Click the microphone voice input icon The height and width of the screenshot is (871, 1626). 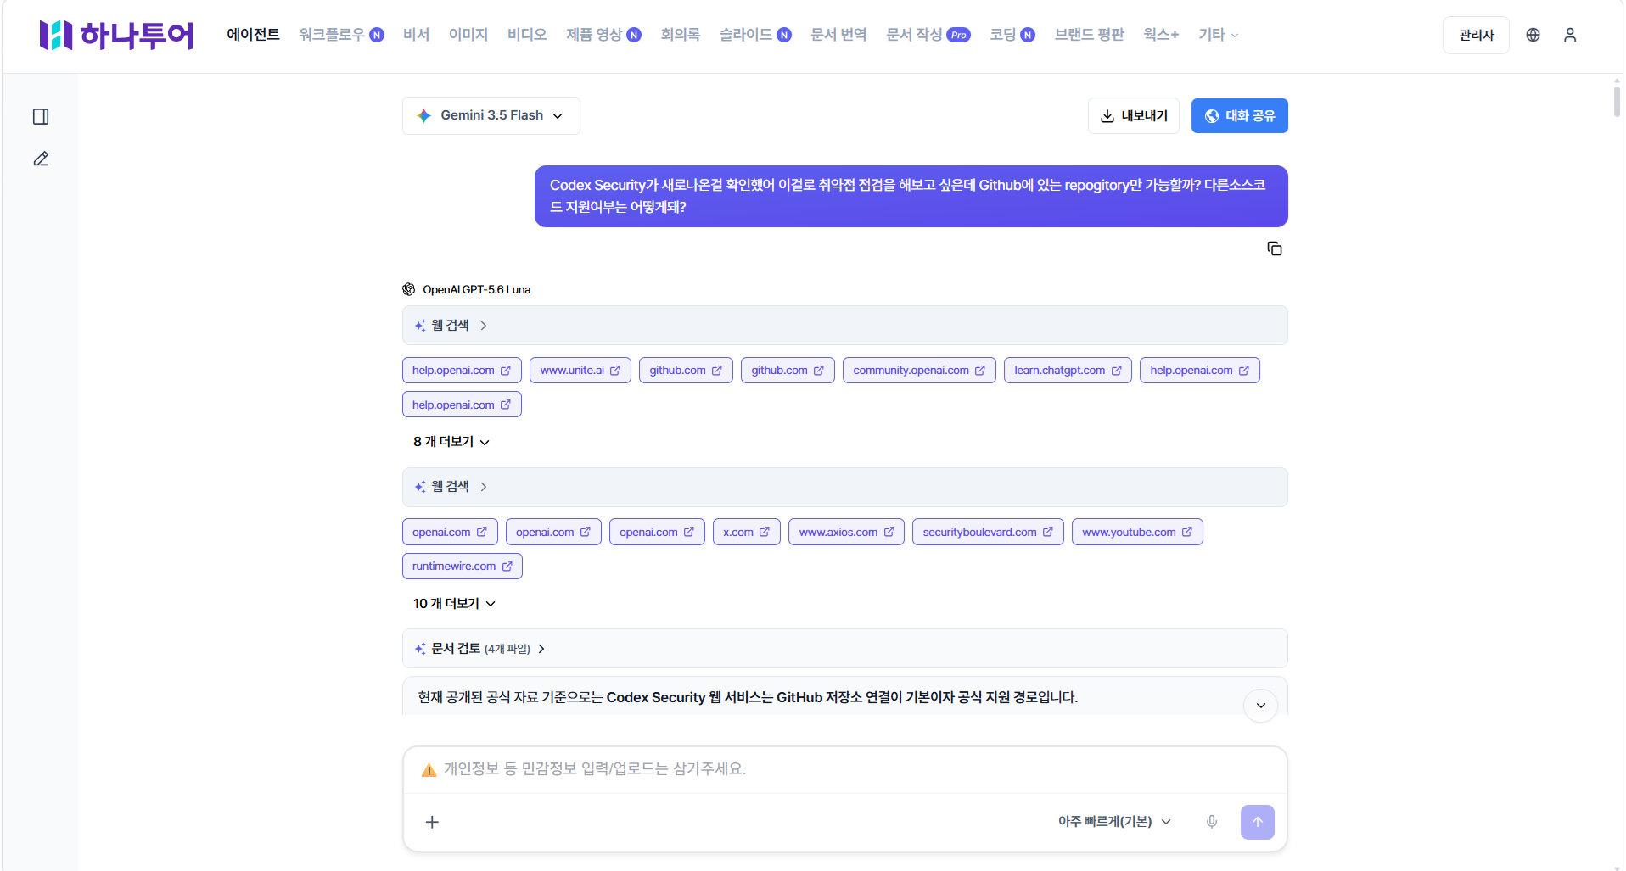pos(1212,822)
